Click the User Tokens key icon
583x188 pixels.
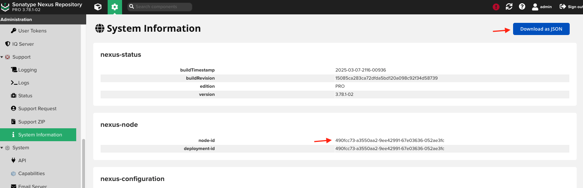pyautogui.click(x=14, y=31)
